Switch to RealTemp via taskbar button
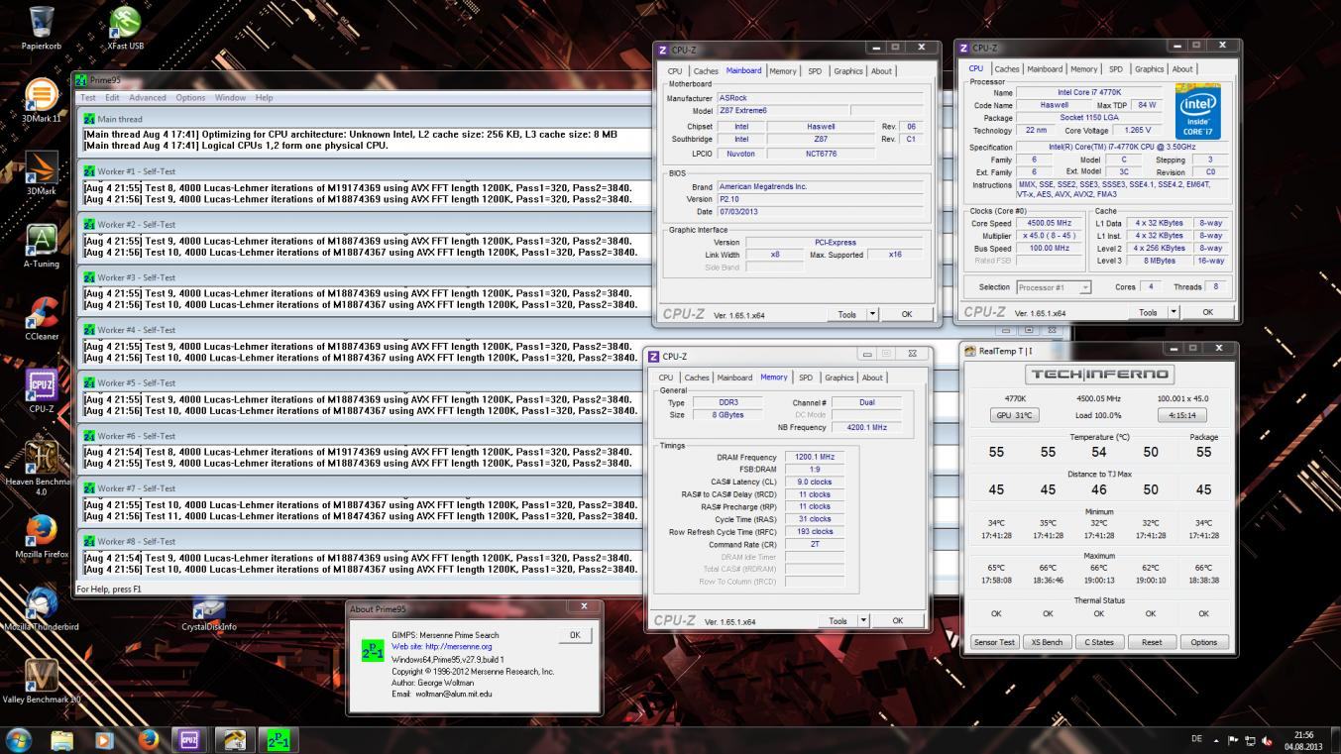 235,739
